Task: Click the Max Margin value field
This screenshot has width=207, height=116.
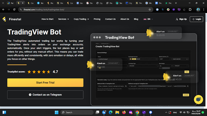Action: click(166, 66)
